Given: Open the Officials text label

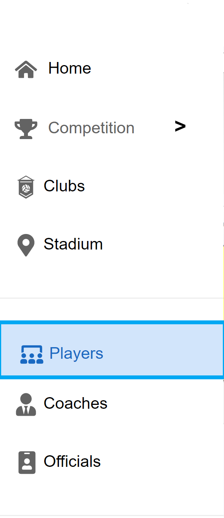Looking at the screenshot, I should pyautogui.click(x=72, y=461).
